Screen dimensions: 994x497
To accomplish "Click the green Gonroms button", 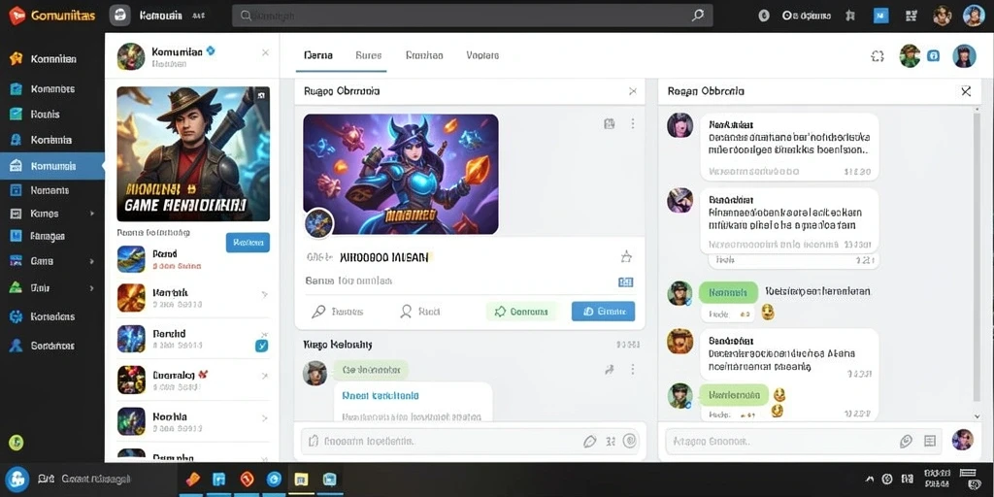I will tap(521, 312).
